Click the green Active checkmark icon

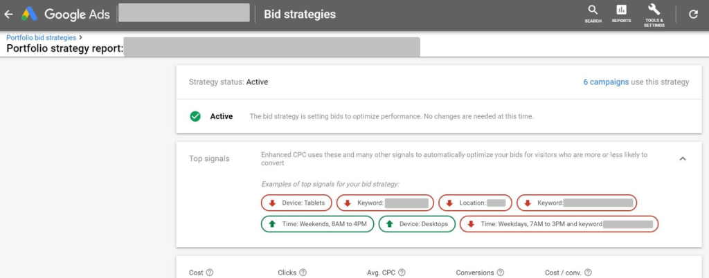(x=195, y=116)
